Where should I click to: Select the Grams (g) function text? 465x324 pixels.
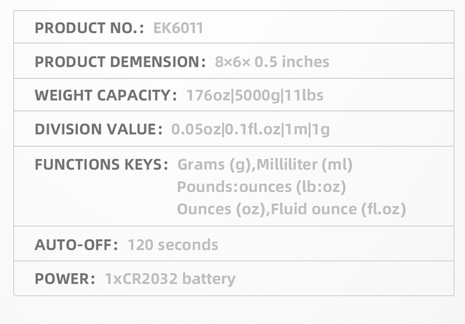click(214, 164)
